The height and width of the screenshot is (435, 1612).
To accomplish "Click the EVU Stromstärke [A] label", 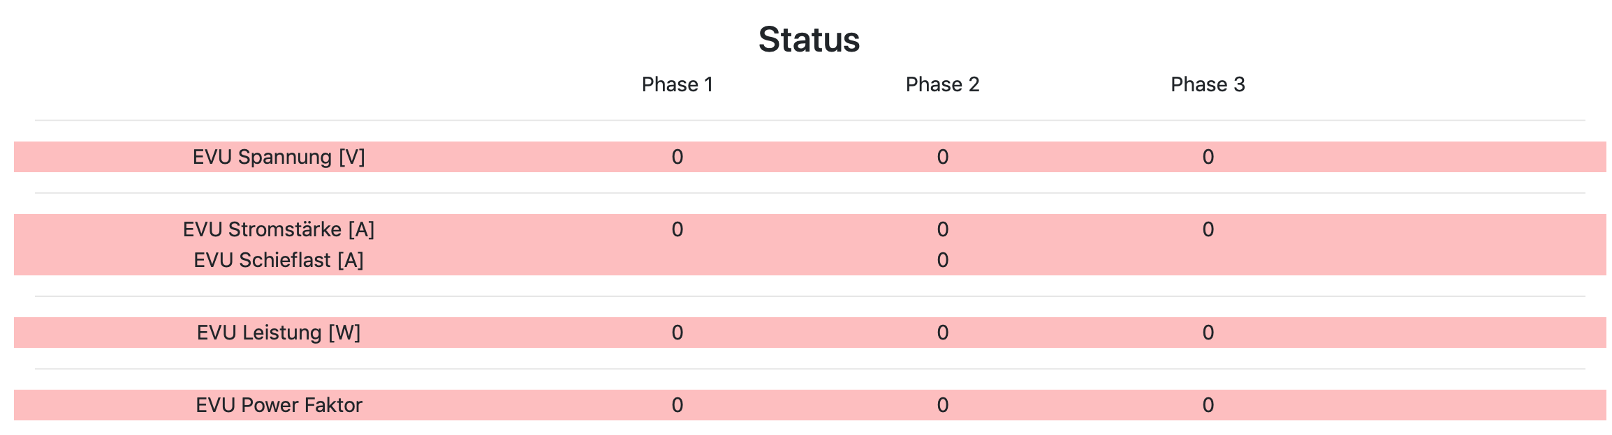I will pos(279,229).
